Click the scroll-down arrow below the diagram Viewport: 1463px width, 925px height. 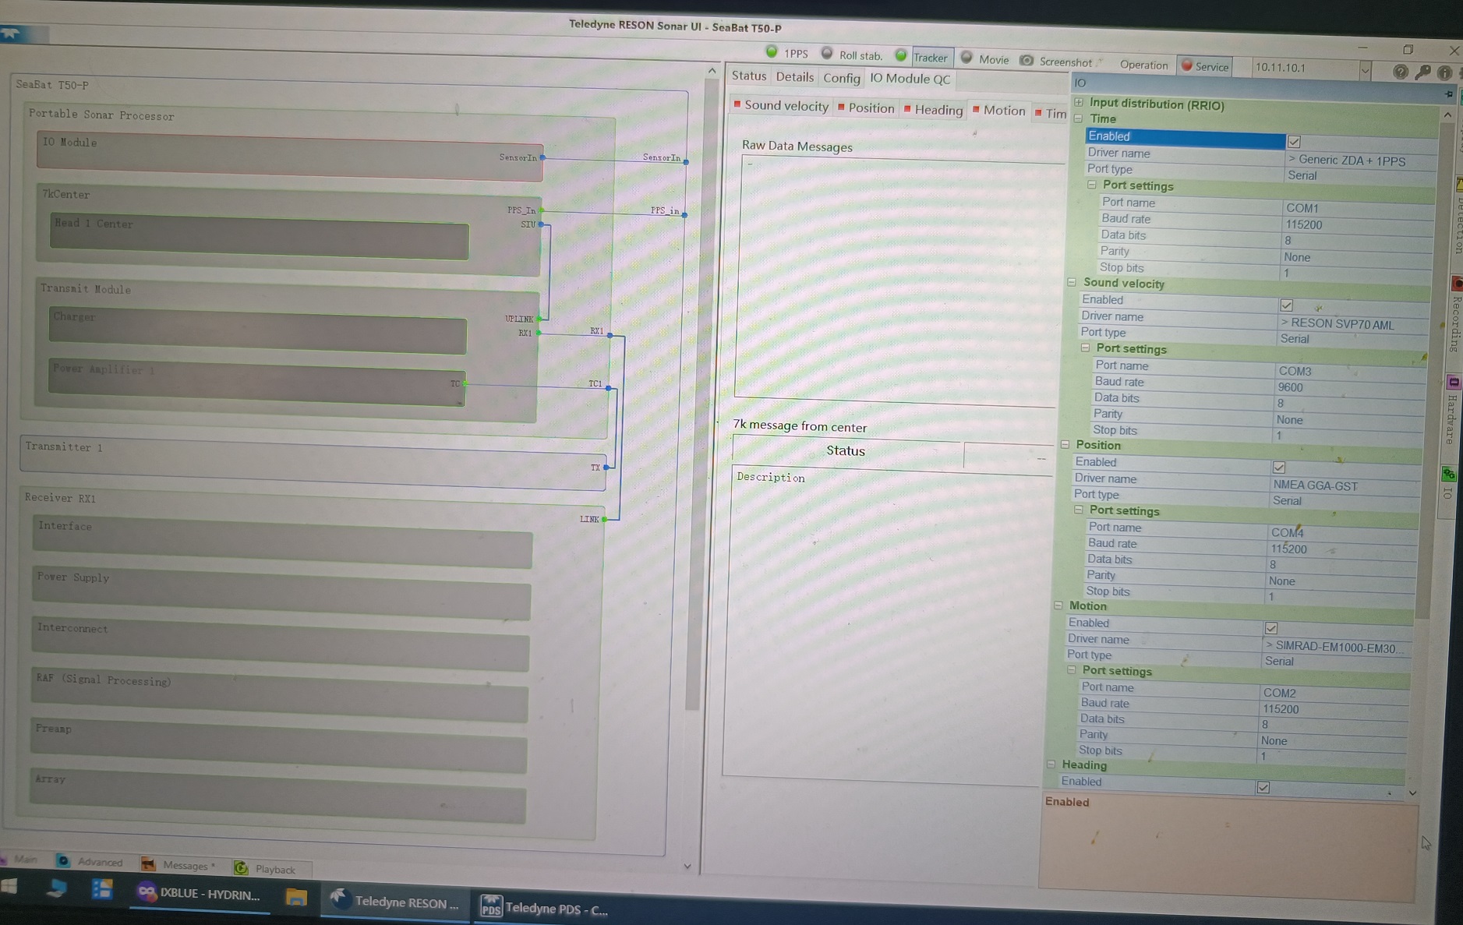687,866
